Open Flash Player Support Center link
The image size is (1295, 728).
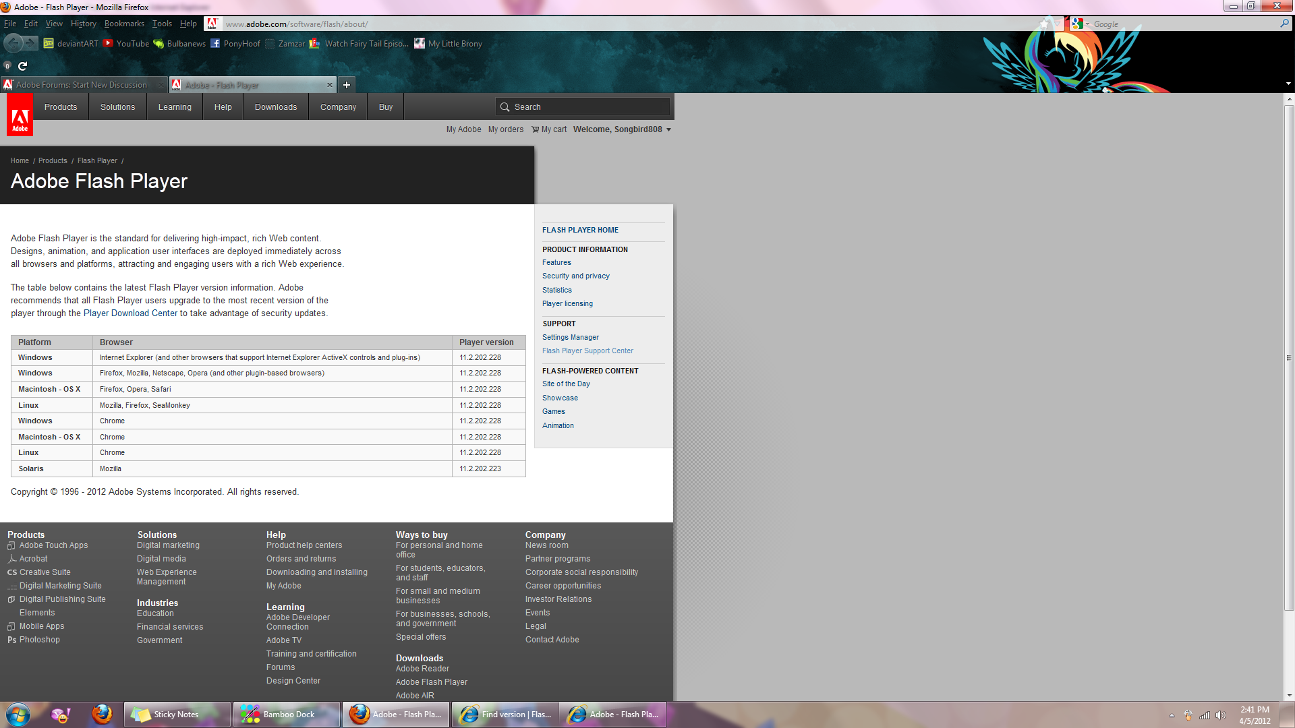pos(587,351)
